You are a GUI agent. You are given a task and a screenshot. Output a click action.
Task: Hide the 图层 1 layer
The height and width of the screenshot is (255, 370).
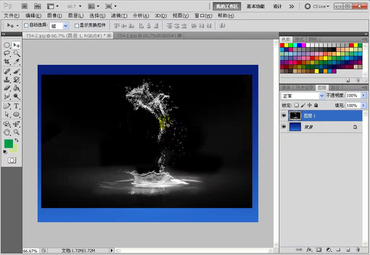(284, 115)
